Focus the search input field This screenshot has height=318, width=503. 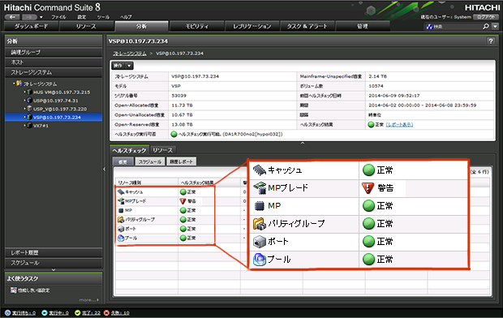click(x=457, y=27)
